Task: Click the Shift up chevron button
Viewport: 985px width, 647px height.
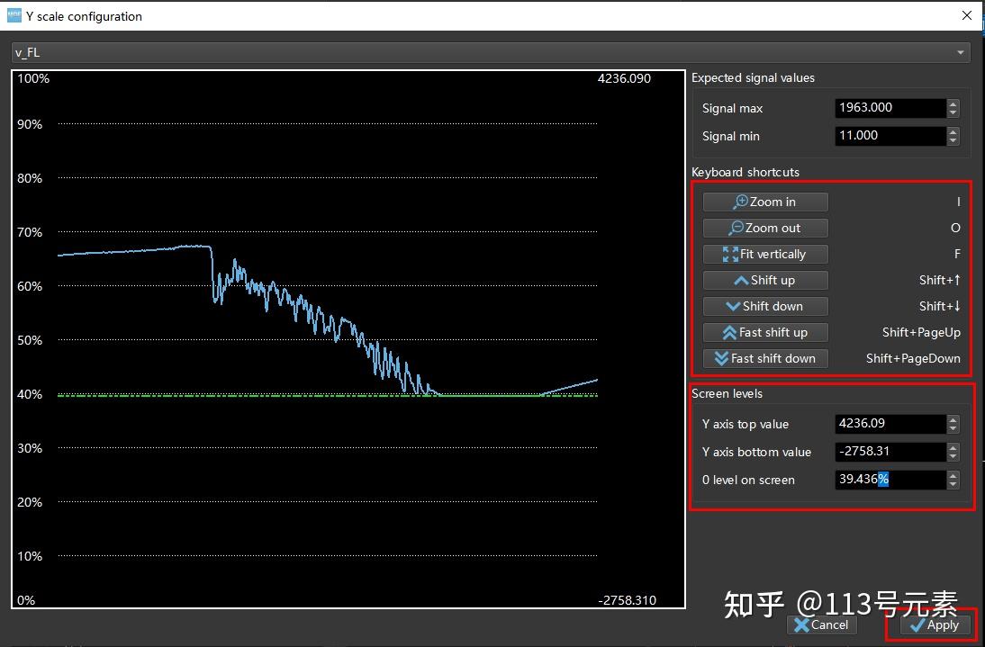Action: 764,280
